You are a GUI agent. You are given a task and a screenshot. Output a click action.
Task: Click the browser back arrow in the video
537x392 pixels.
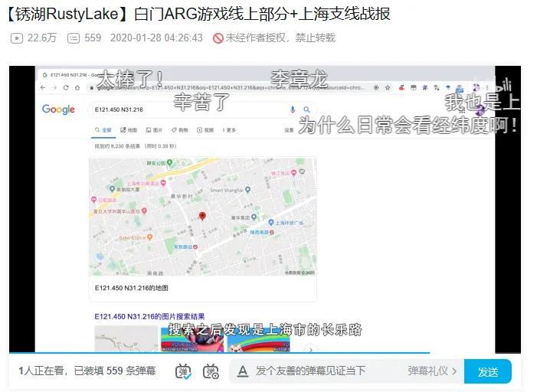tap(44, 87)
